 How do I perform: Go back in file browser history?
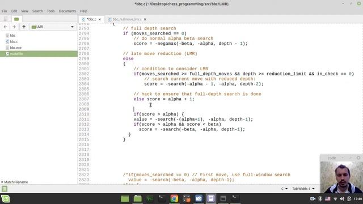[x=5, y=27]
